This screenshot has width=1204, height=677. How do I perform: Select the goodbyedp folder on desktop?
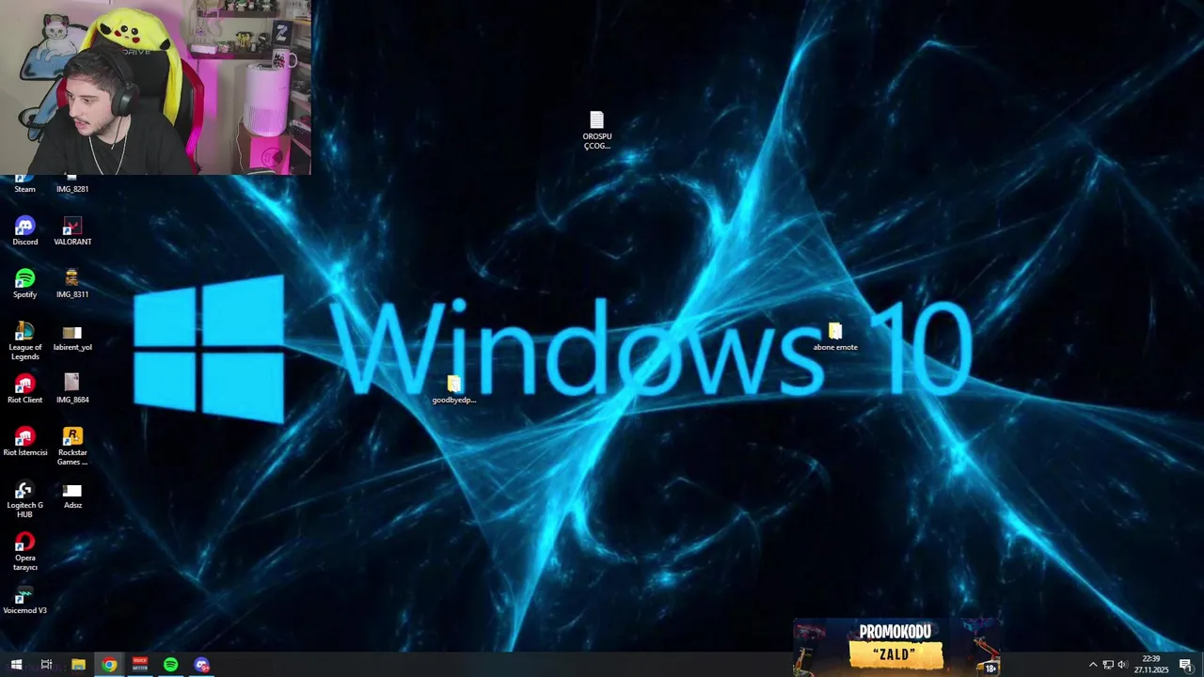coord(453,389)
